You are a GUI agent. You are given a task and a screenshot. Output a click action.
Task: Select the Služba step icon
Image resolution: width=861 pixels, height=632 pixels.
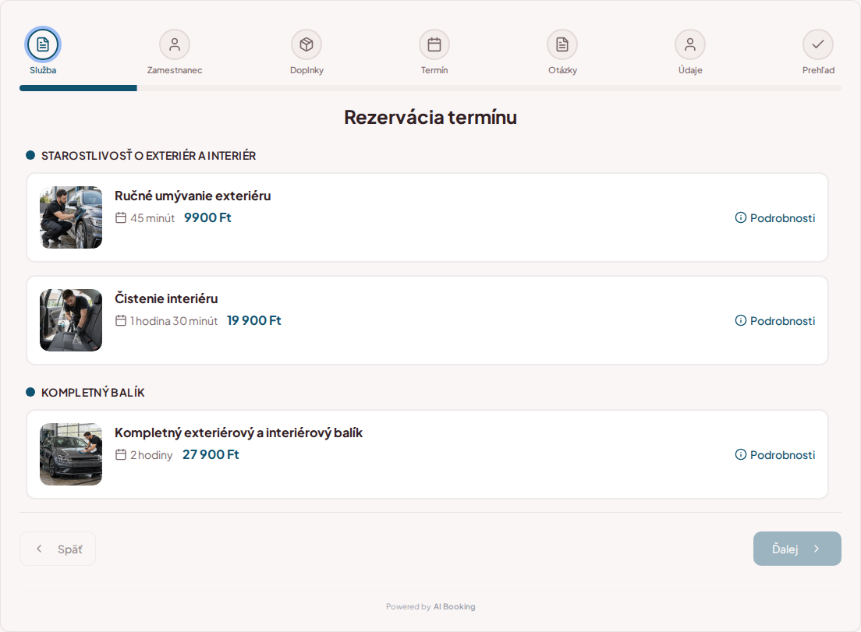(x=43, y=44)
